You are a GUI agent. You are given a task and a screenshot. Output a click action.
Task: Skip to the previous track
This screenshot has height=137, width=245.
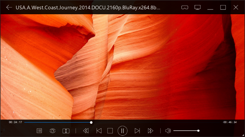[99, 131]
